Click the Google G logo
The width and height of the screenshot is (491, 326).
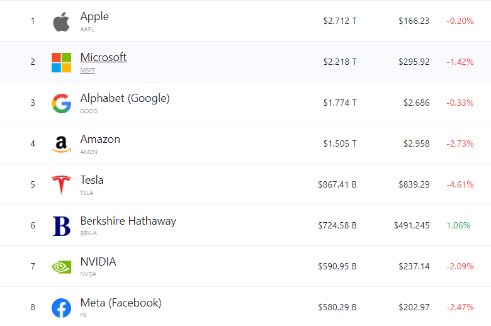(x=61, y=103)
